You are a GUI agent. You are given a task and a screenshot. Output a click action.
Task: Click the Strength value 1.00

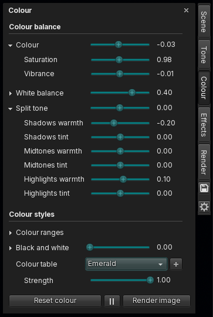164,280
